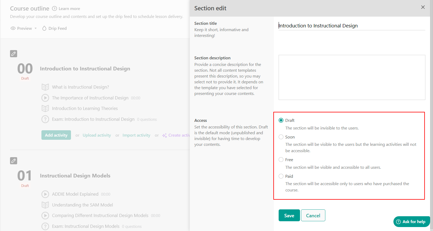Click the Create activity AI link

(179, 135)
